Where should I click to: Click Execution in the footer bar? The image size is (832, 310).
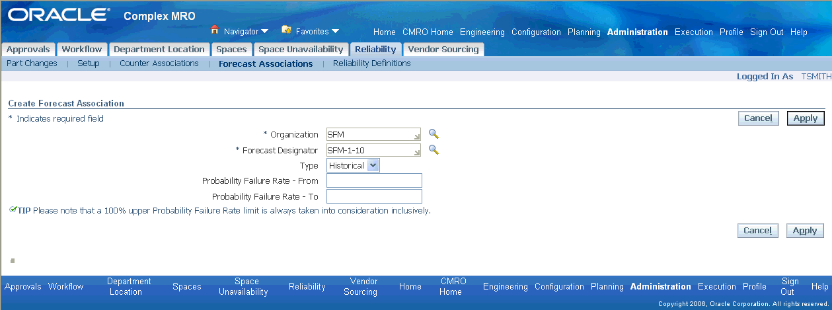pos(717,287)
